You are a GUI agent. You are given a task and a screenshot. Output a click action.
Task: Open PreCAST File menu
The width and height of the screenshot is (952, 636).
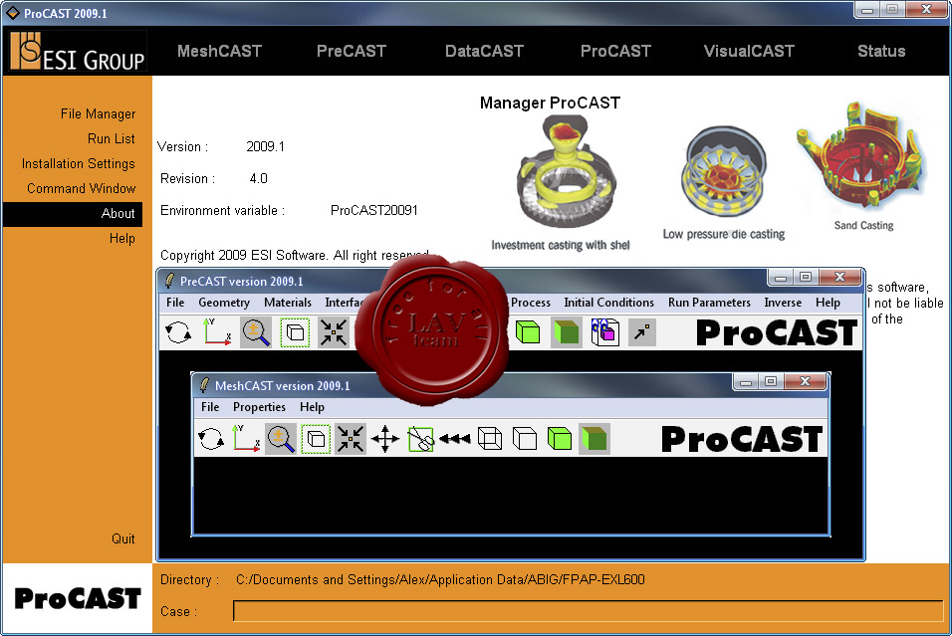pyautogui.click(x=175, y=303)
